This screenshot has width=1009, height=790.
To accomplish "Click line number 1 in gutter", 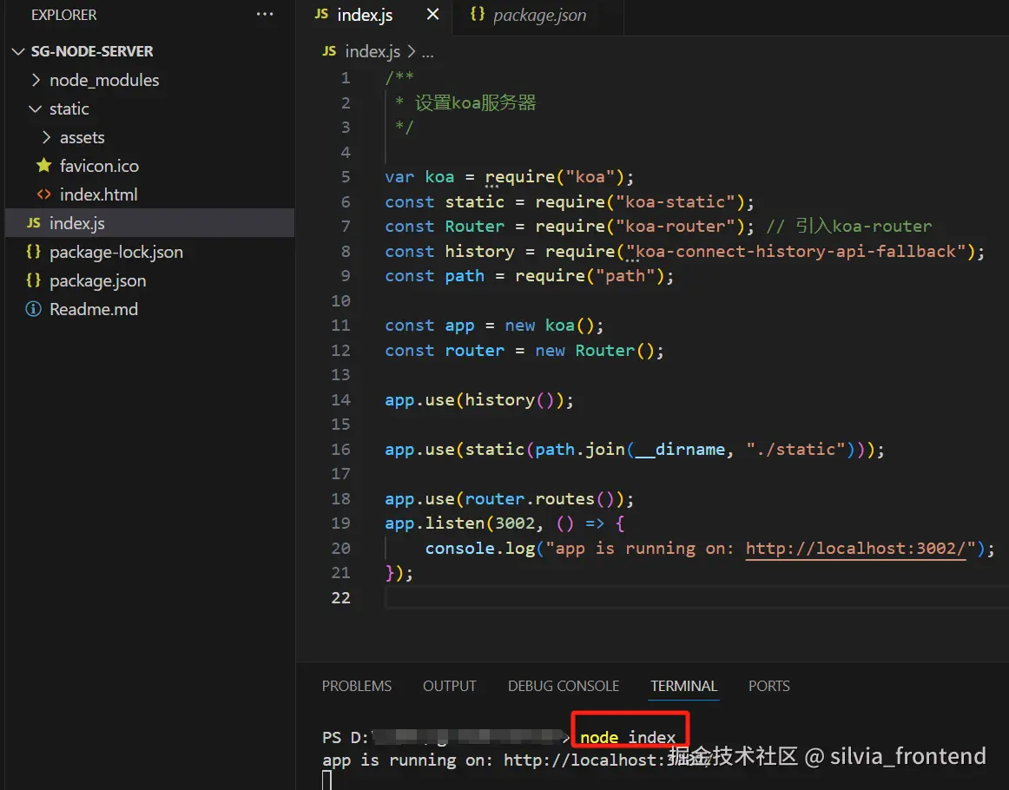I will coord(346,78).
